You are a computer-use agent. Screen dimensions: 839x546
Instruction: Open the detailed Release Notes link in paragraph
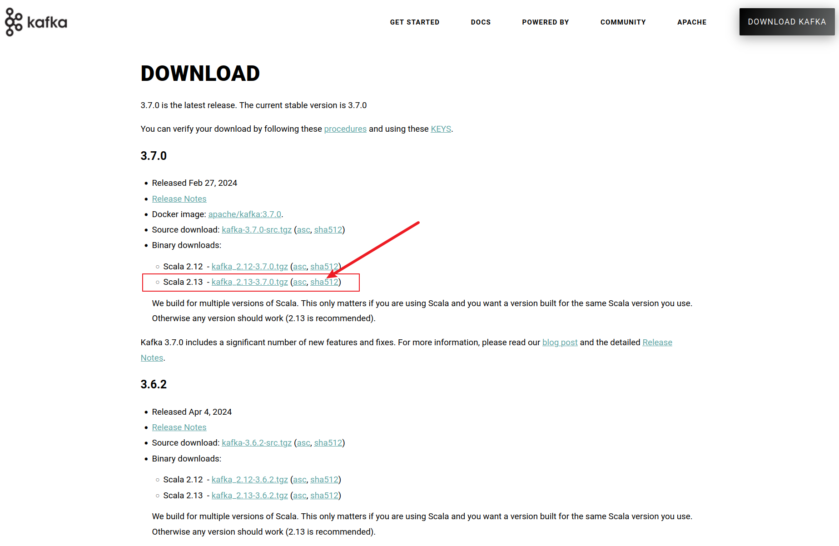(x=657, y=342)
